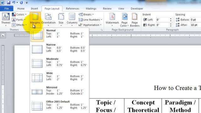Screen dimensions: 201x113
Task: Open theme Fonts dropdown
Action: coord(19,20)
